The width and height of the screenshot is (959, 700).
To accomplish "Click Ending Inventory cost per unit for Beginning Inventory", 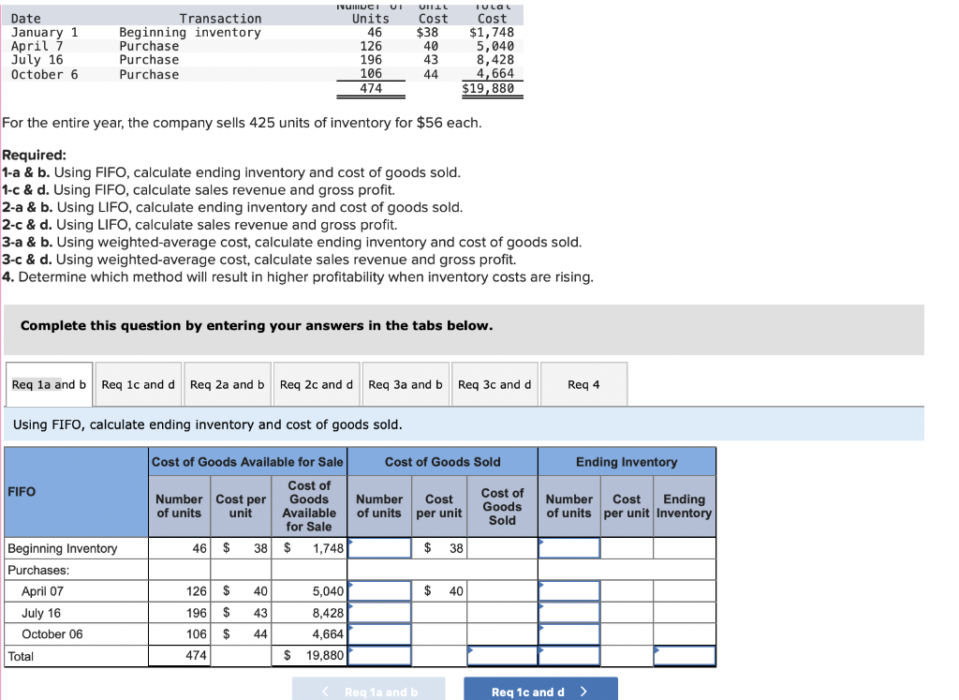I will pyautogui.click(x=627, y=548).
